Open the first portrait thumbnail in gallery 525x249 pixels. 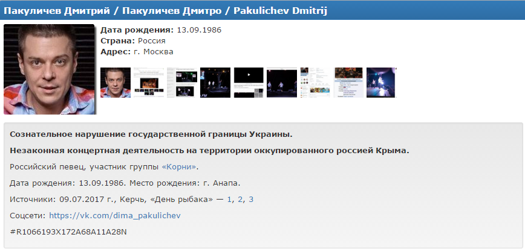tap(115, 83)
